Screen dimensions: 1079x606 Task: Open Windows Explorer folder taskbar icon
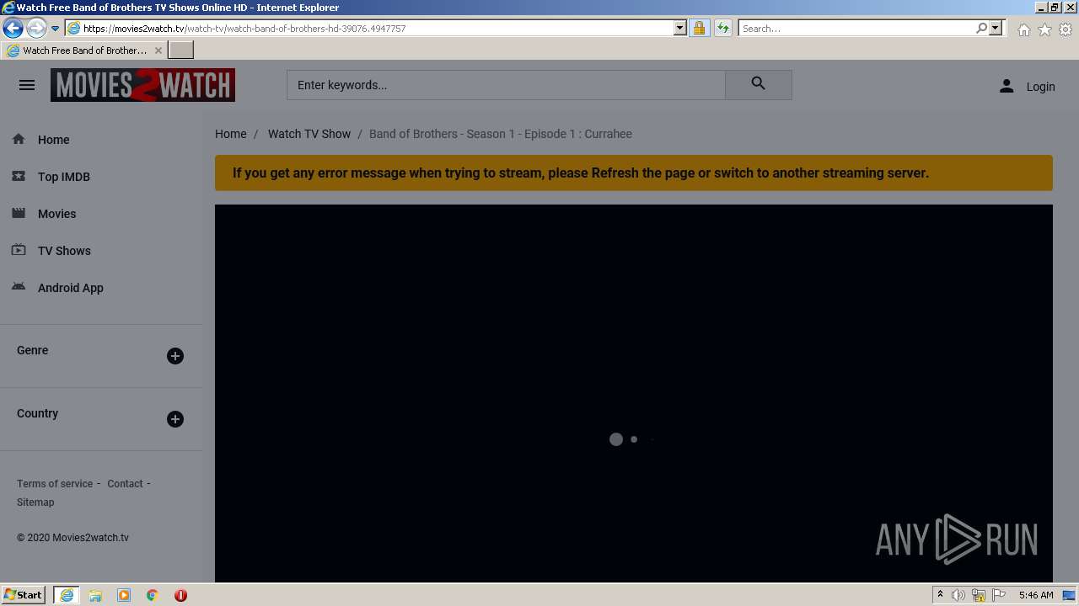pos(95,595)
